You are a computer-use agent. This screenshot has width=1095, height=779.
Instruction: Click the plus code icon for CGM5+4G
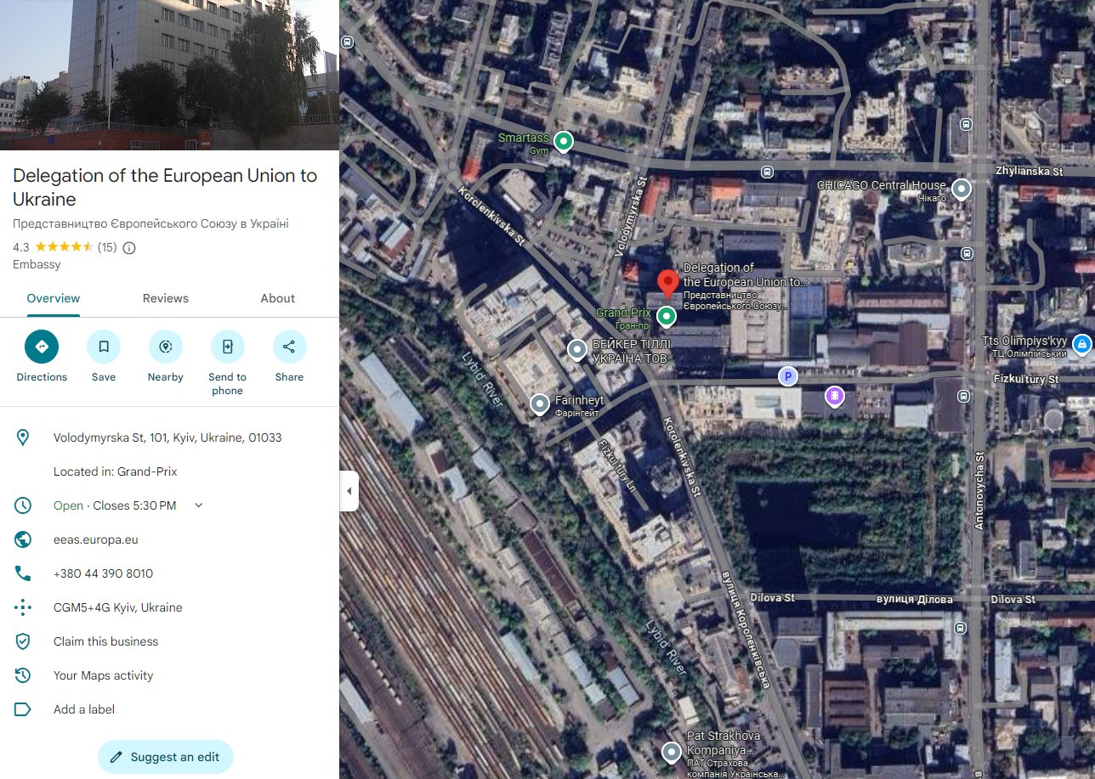(23, 607)
